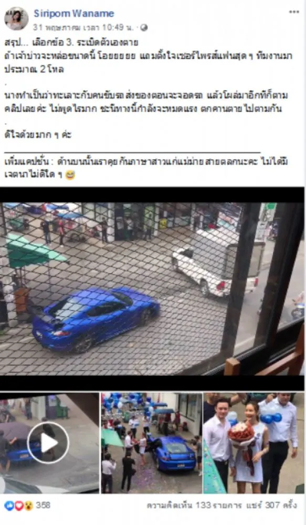
Task: Click the globe public privacy icon
Action: click(144, 28)
